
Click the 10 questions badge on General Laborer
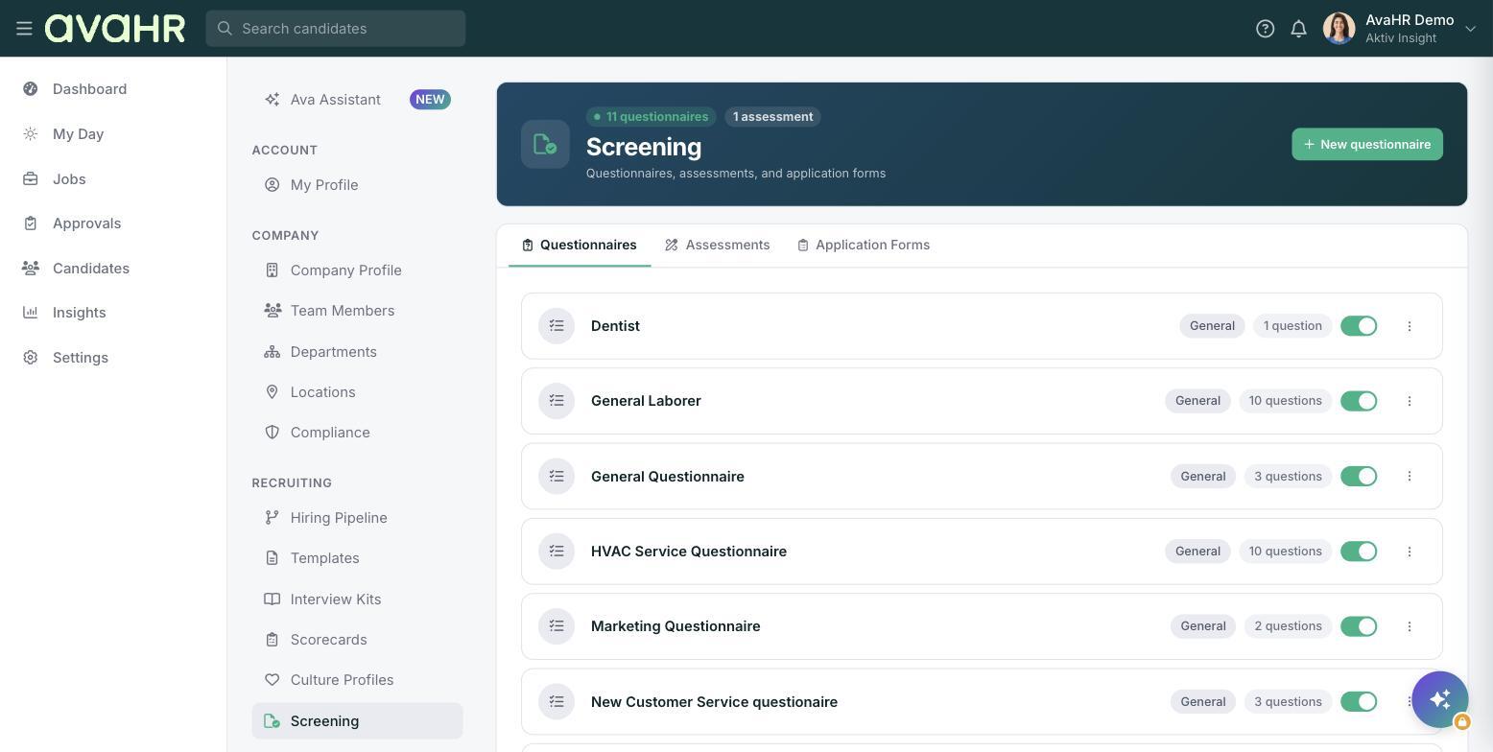point(1285,401)
